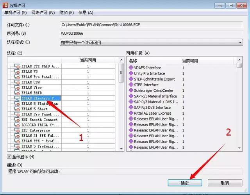Viewport: 250px width, 195px height.
Task: Click the license list scroll down arrow
Action: pyautogui.click(x=121, y=149)
